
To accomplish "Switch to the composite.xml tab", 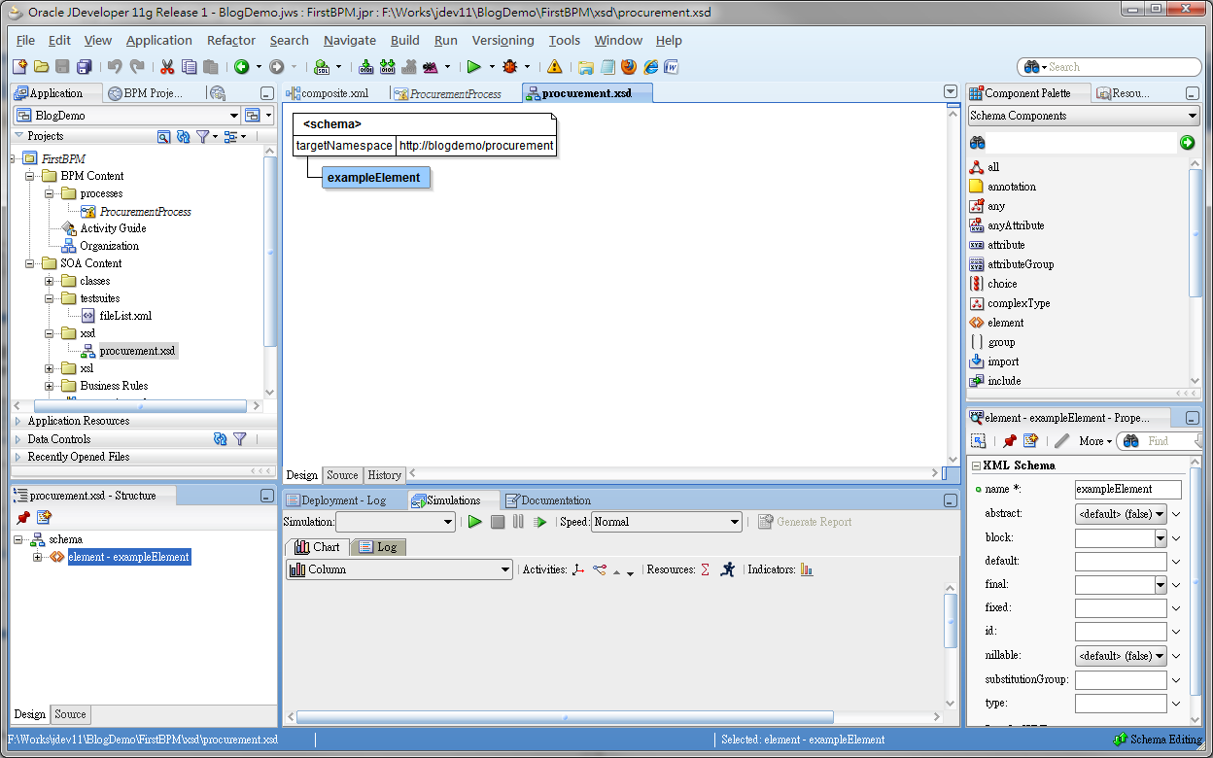I will coord(328,93).
